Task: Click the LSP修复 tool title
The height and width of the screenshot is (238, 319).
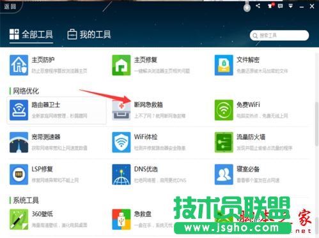Action: point(42,169)
